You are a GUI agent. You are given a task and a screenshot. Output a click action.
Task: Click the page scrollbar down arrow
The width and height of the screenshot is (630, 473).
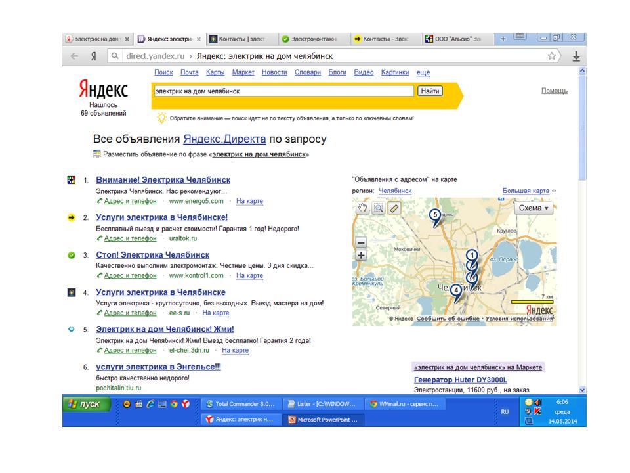click(582, 390)
